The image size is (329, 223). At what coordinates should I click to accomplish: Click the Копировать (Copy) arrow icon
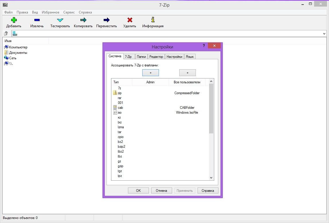83,20
